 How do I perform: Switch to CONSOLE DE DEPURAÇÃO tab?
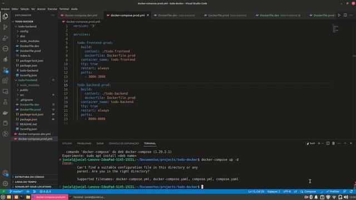point(123,143)
